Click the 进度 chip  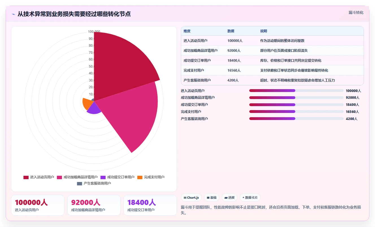pyautogui.click(x=229, y=198)
